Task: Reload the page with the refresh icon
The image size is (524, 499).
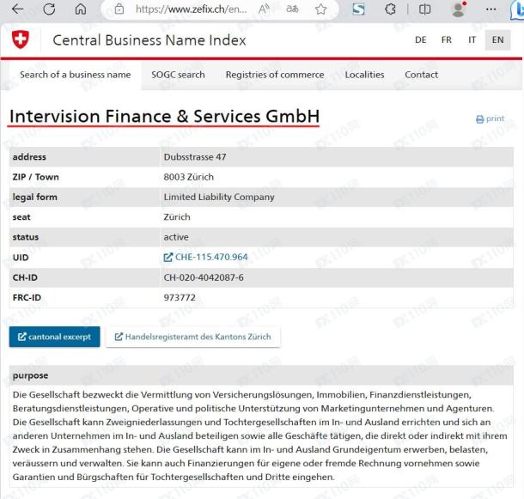Action: [x=49, y=9]
